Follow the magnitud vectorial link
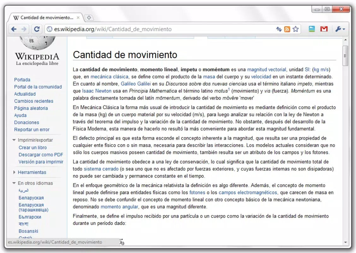This screenshot has height=253, width=356. click(x=267, y=69)
